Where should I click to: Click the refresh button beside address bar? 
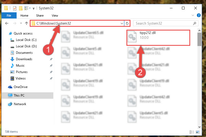(127, 23)
